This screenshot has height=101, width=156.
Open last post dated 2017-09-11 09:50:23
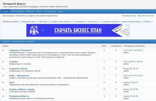(x=133, y=50)
